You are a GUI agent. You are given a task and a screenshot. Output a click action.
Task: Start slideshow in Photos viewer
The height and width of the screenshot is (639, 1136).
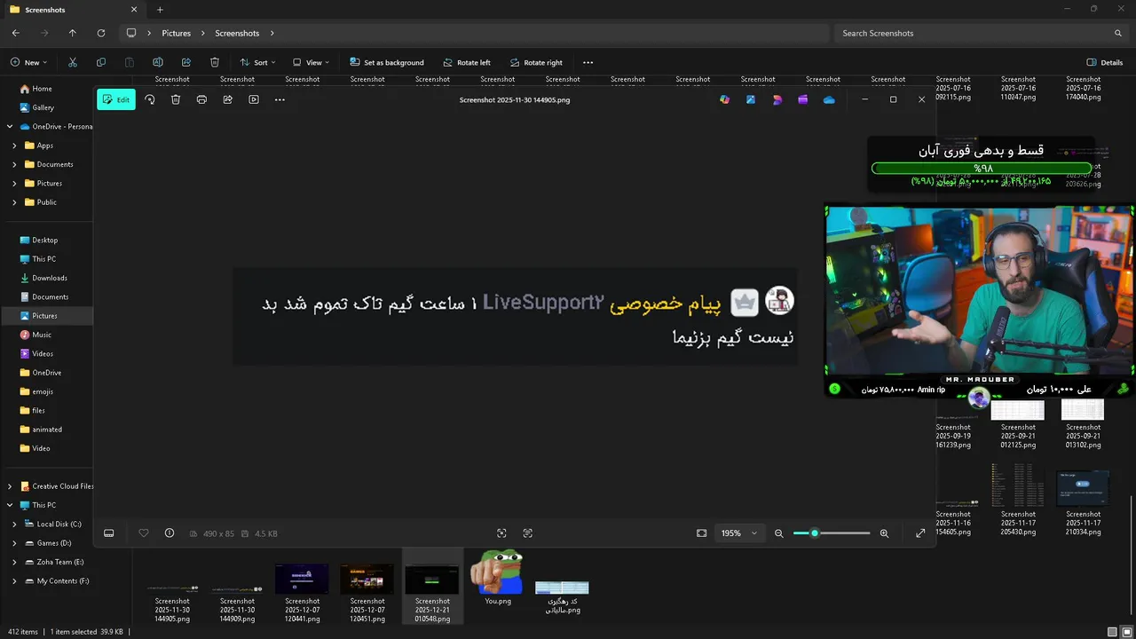click(x=254, y=99)
